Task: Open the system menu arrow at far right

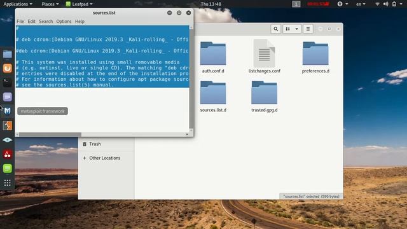Action: [x=401, y=4]
